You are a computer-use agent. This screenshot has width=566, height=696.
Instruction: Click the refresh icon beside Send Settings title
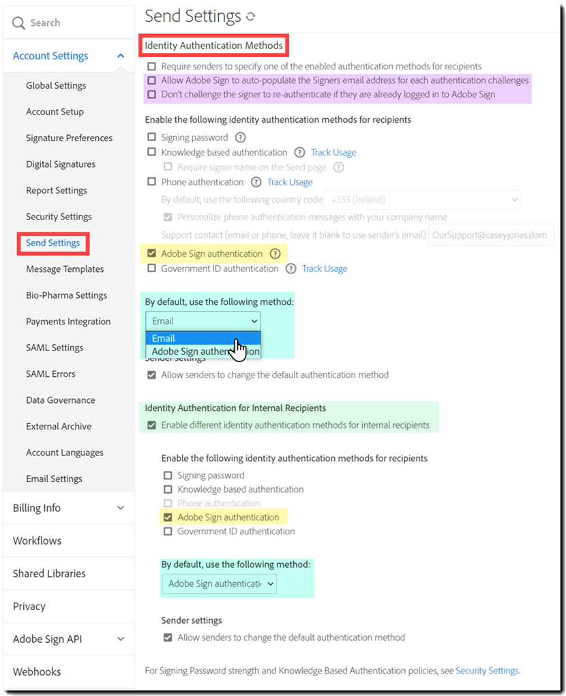pyautogui.click(x=251, y=16)
